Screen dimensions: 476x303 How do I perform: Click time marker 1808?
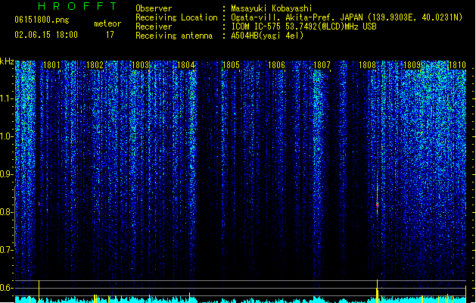coord(367,65)
